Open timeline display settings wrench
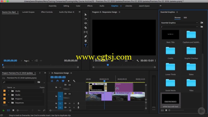Image resolution: width=208 pixels, height=117 pixels. tap(74, 81)
